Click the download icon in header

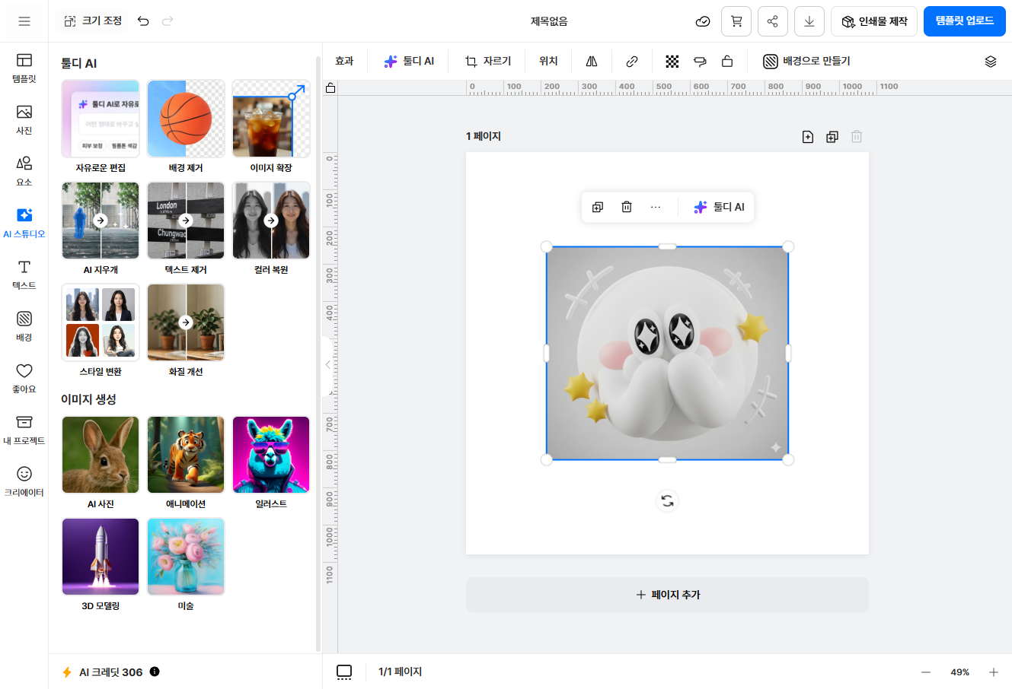pyautogui.click(x=809, y=21)
